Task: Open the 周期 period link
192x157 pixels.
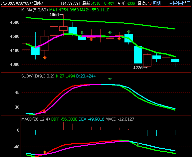Action: coord(157,3)
